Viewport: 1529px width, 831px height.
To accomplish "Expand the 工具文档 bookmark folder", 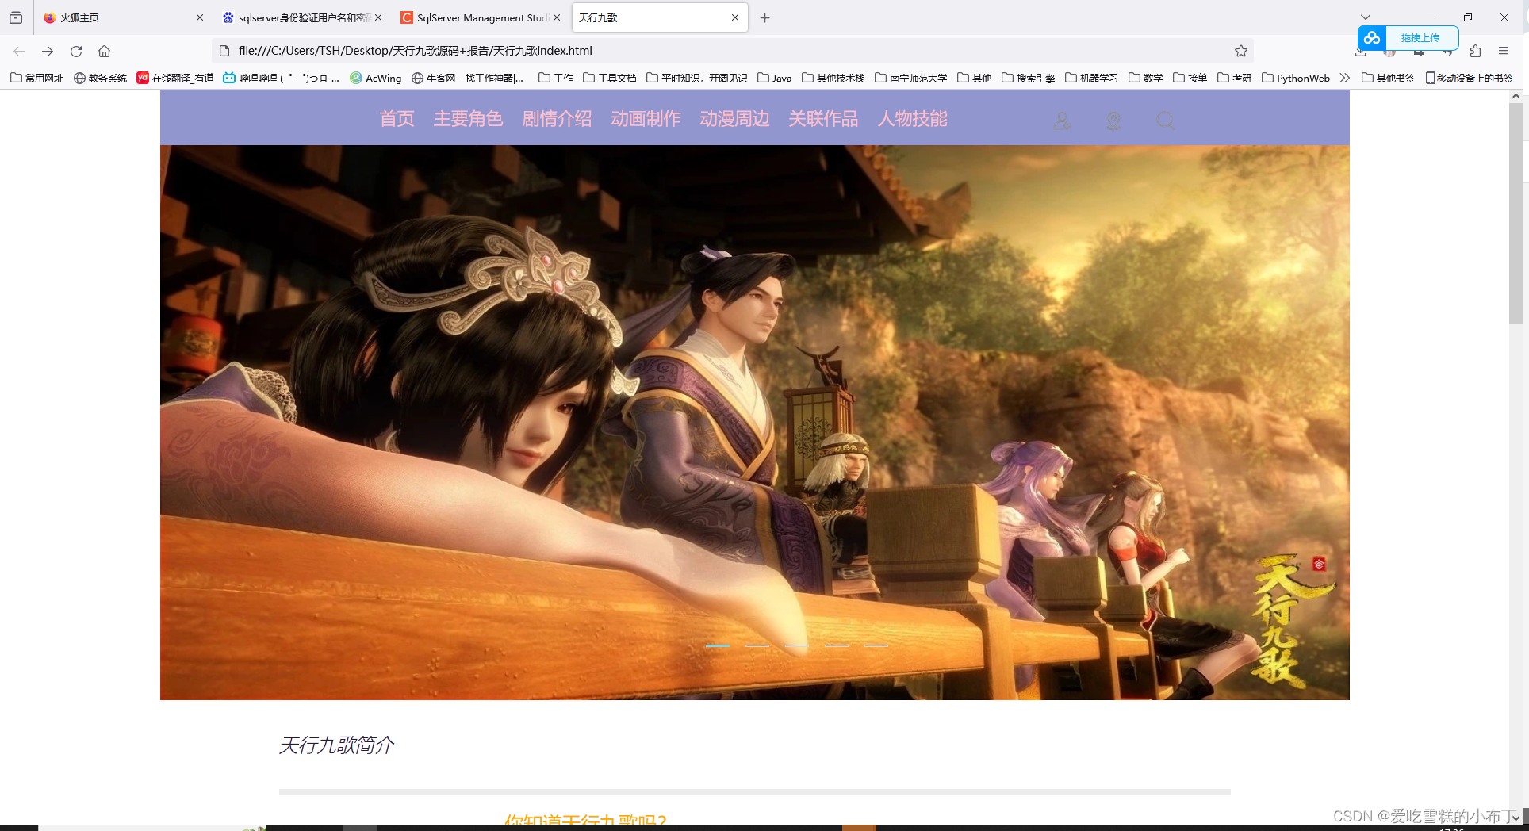I will (x=609, y=78).
